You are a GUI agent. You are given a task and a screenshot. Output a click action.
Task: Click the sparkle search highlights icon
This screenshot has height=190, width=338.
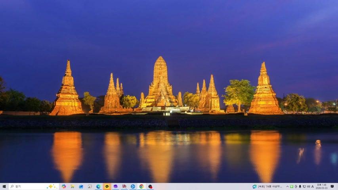(51, 186)
